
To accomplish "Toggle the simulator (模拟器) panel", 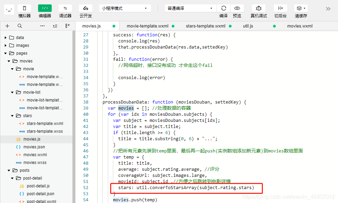I will pyautogui.click(x=24, y=8).
